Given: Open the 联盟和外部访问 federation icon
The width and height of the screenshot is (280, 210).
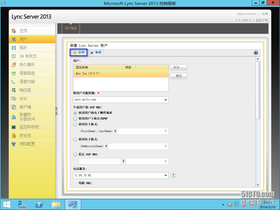Looking at the screenshot, I should pos(14,117).
